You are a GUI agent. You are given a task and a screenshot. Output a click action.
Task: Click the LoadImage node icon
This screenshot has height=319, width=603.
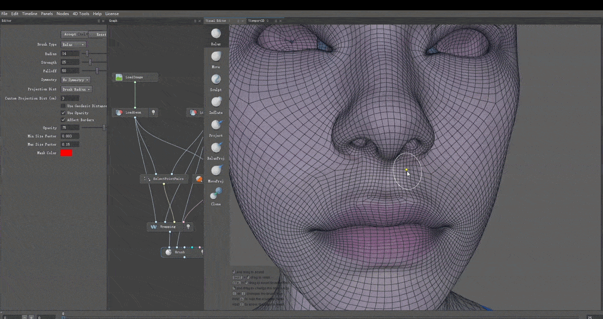pos(119,77)
